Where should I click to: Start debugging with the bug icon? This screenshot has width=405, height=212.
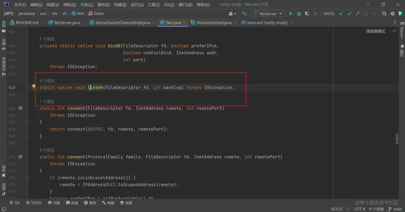pyautogui.click(x=299, y=14)
